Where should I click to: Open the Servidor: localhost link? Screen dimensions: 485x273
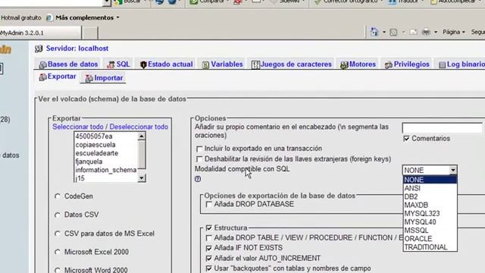coord(77,49)
